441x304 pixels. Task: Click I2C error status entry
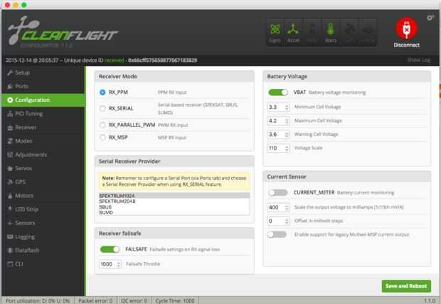134,300
